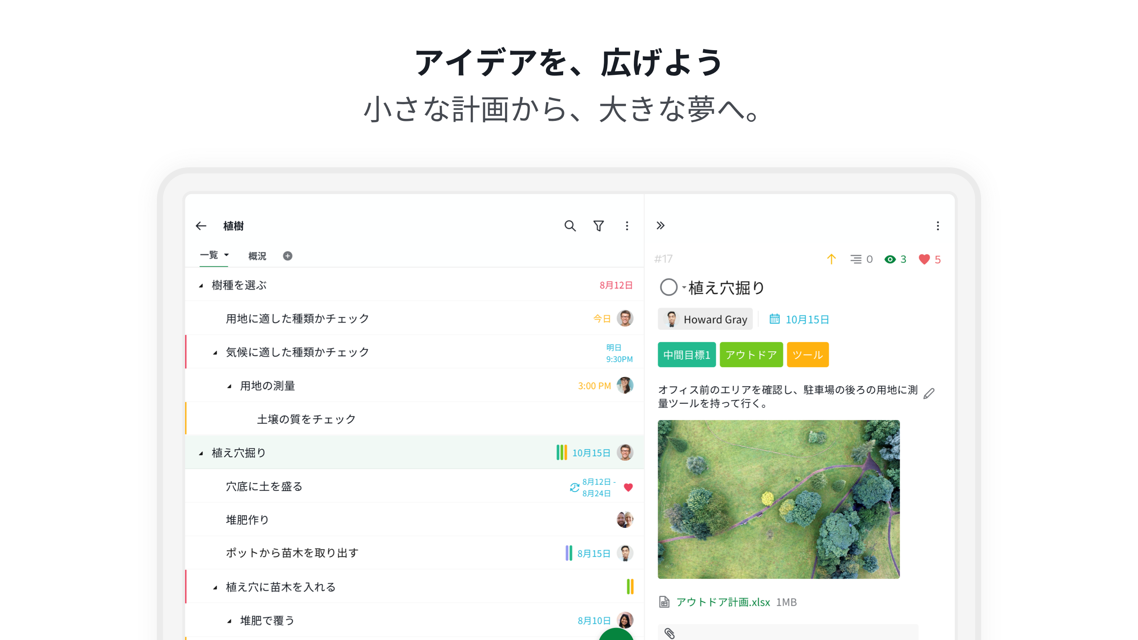Open the 堆肥作り task
Viewport: 1138px width, 640px height.
pyautogui.click(x=414, y=520)
